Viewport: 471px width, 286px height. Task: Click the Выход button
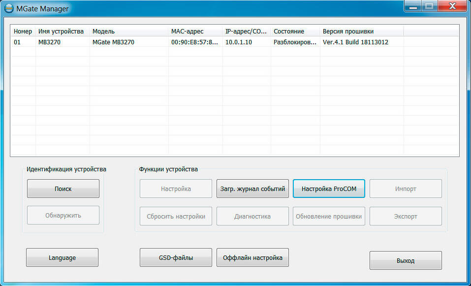(x=406, y=260)
